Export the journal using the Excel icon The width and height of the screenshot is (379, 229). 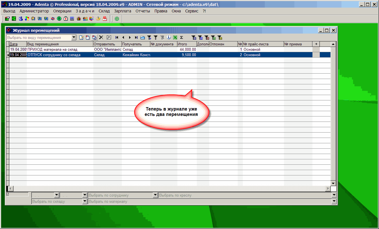[175, 37]
